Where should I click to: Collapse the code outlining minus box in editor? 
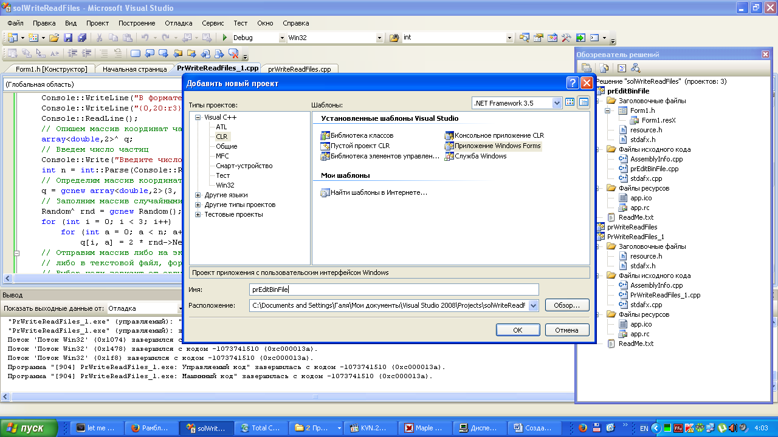pyautogui.click(x=17, y=253)
